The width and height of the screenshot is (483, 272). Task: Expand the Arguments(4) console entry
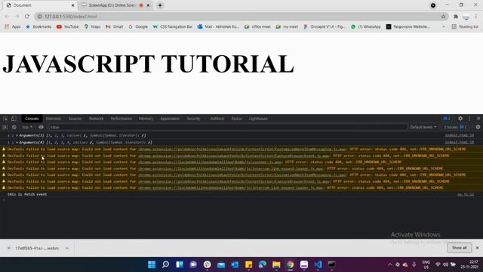(17, 143)
